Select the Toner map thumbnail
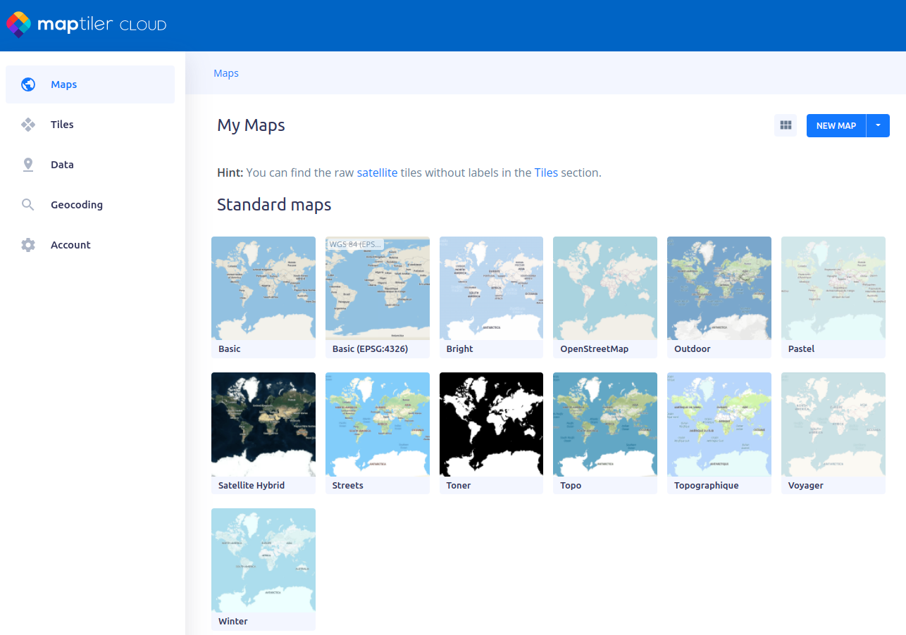The image size is (906, 635). click(491, 425)
